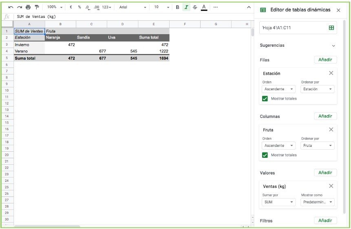Remove the Estación row field
The width and height of the screenshot is (351, 229).
coord(331,73)
